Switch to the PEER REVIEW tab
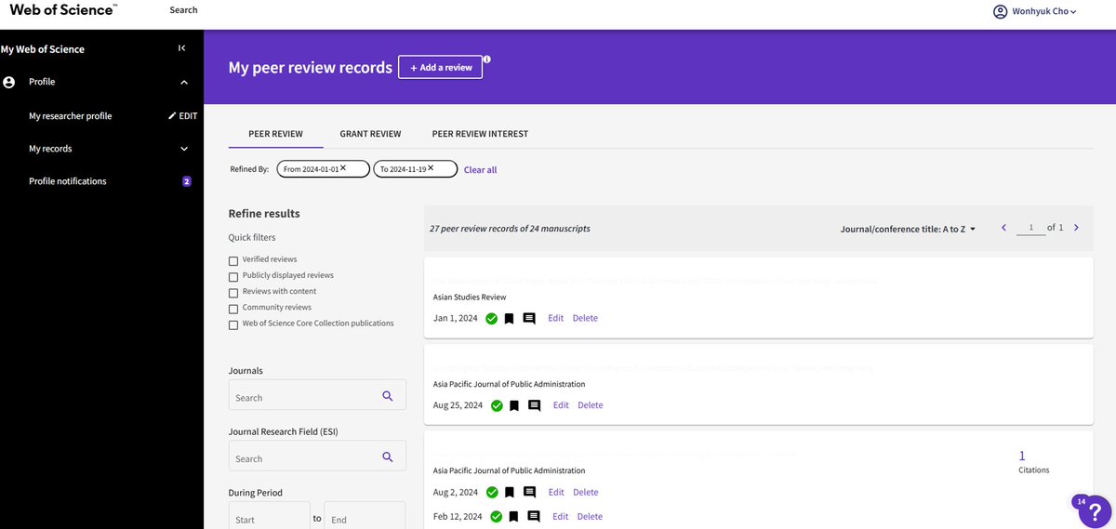 click(275, 134)
